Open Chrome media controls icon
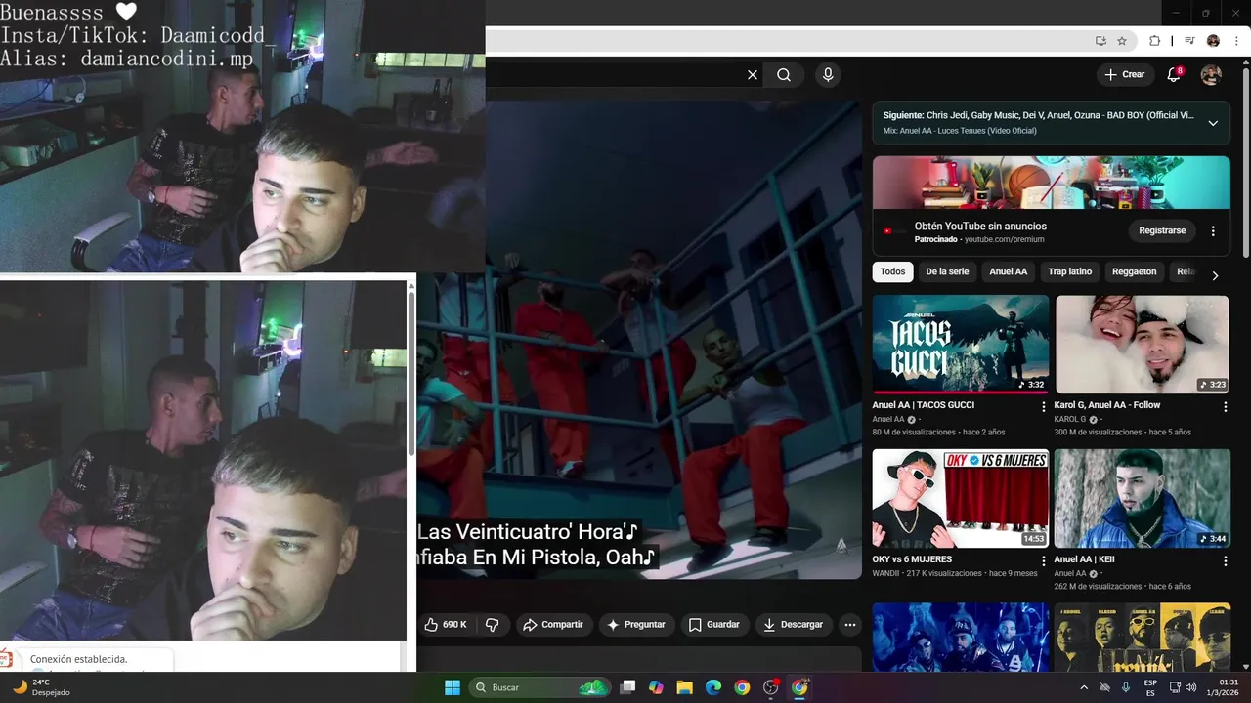The image size is (1251, 703). pyautogui.click(x=1189, y=41)
